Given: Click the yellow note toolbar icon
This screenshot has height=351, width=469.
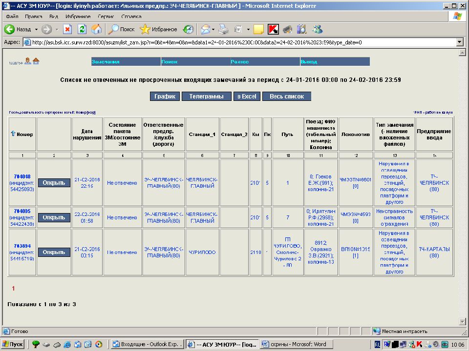Looking at the screenshot, I should pos(258,29).
